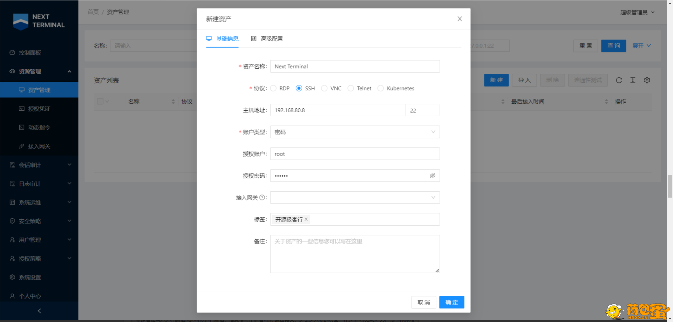673x322 pixels.
Task: Open 资产管理 in the sidebar
Action: pos(39,90)
